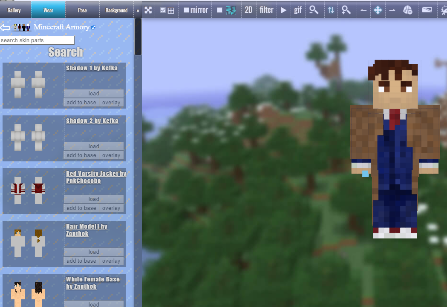Load Shadow 2 by Kefka

coord(94,146)
